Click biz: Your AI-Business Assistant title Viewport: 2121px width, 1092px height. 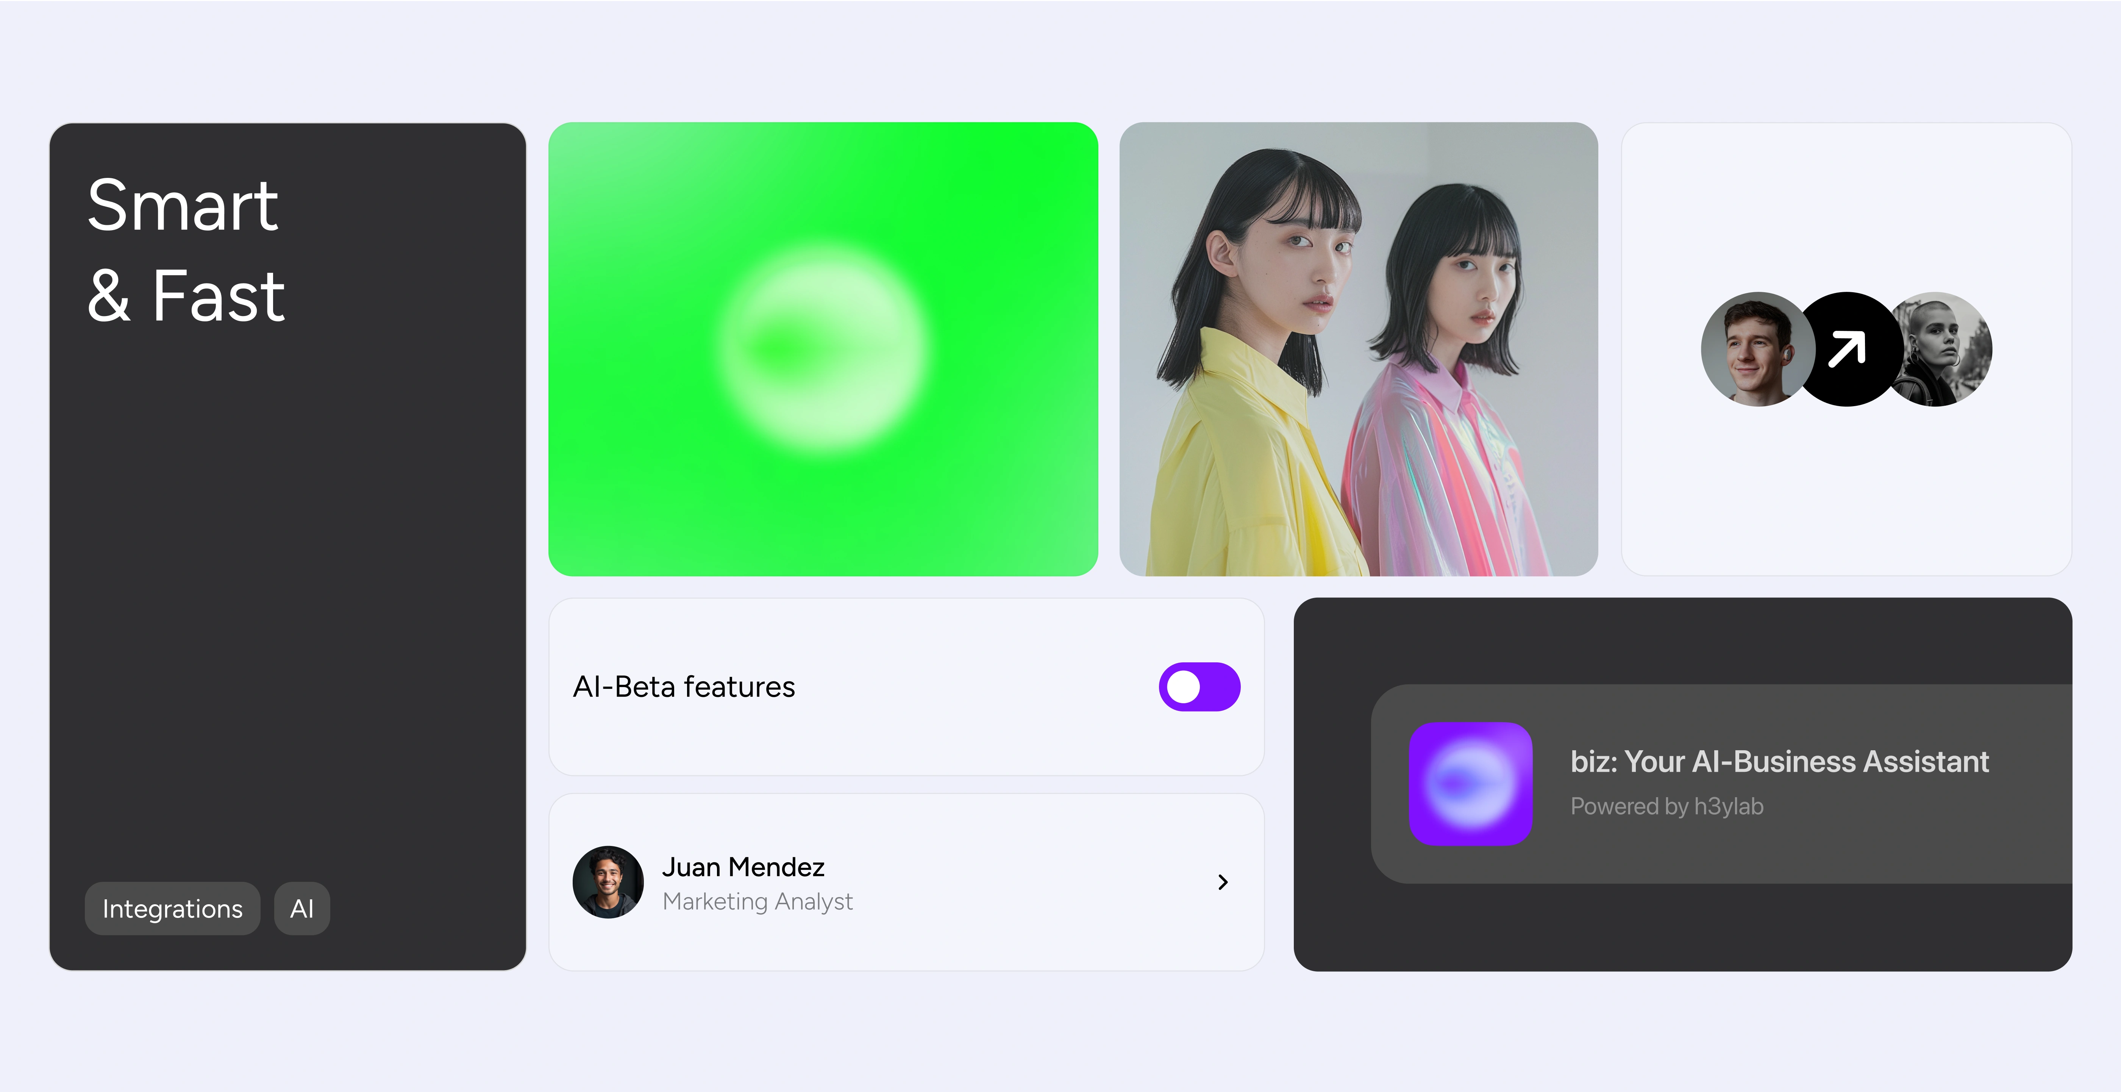pyautogui.click(x=1779, y=761)
